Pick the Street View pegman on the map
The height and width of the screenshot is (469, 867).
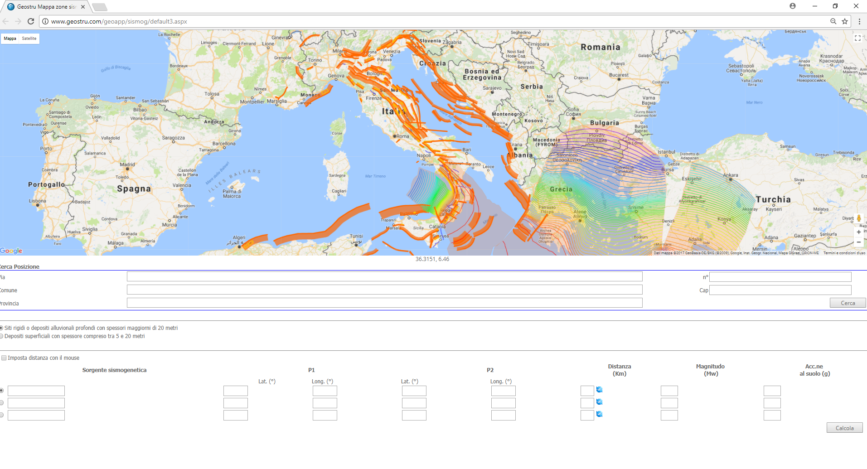(x=858, y=218)
